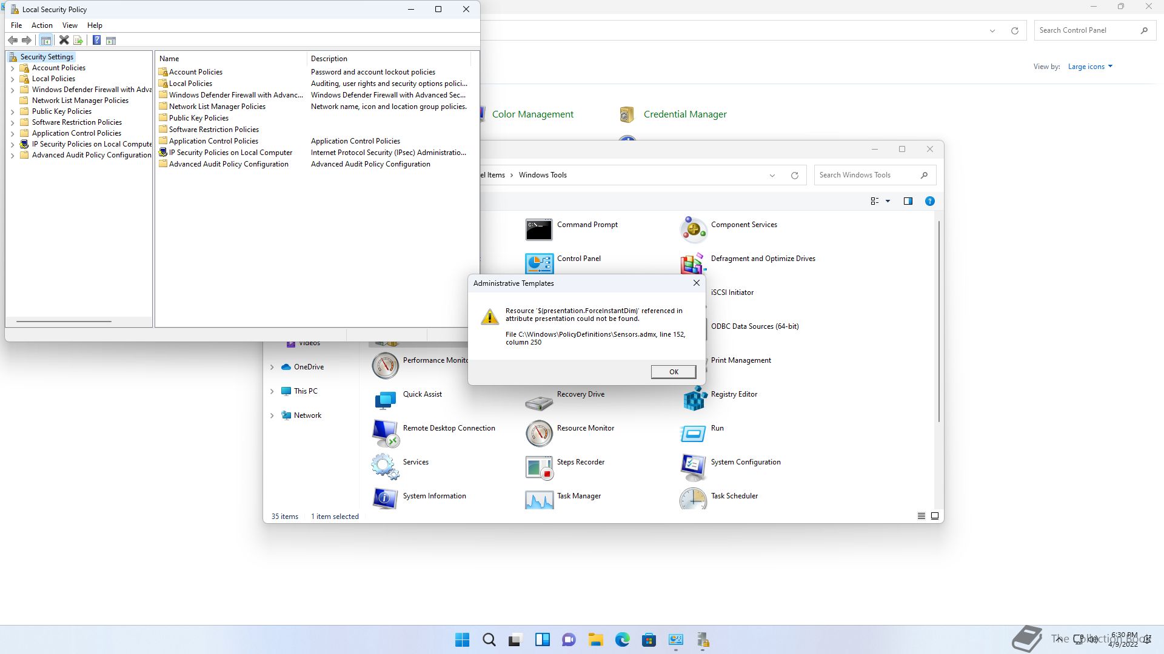
Task: Close the Administrative Templates error dialog
Action: (697, 283)
